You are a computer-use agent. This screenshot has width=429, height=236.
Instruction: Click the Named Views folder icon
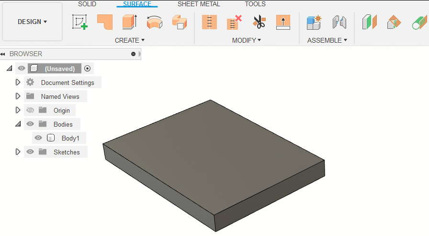pyautogui.click(x=30, y=96)
